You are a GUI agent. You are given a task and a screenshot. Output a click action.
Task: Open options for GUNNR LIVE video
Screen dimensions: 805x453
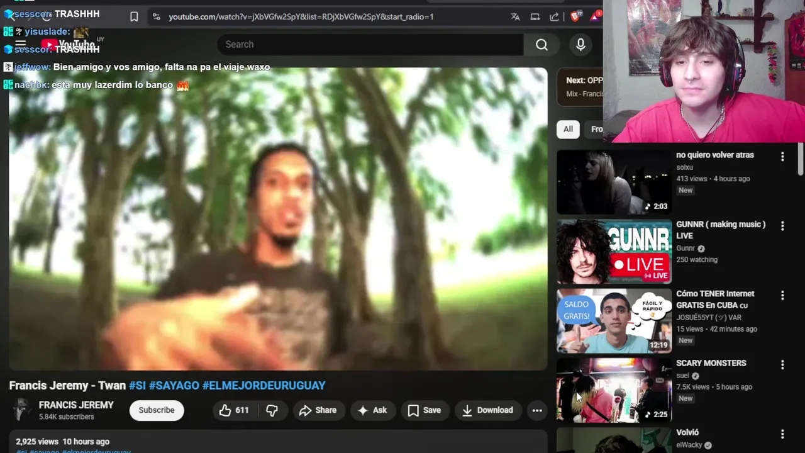click(x=782, y=225)
